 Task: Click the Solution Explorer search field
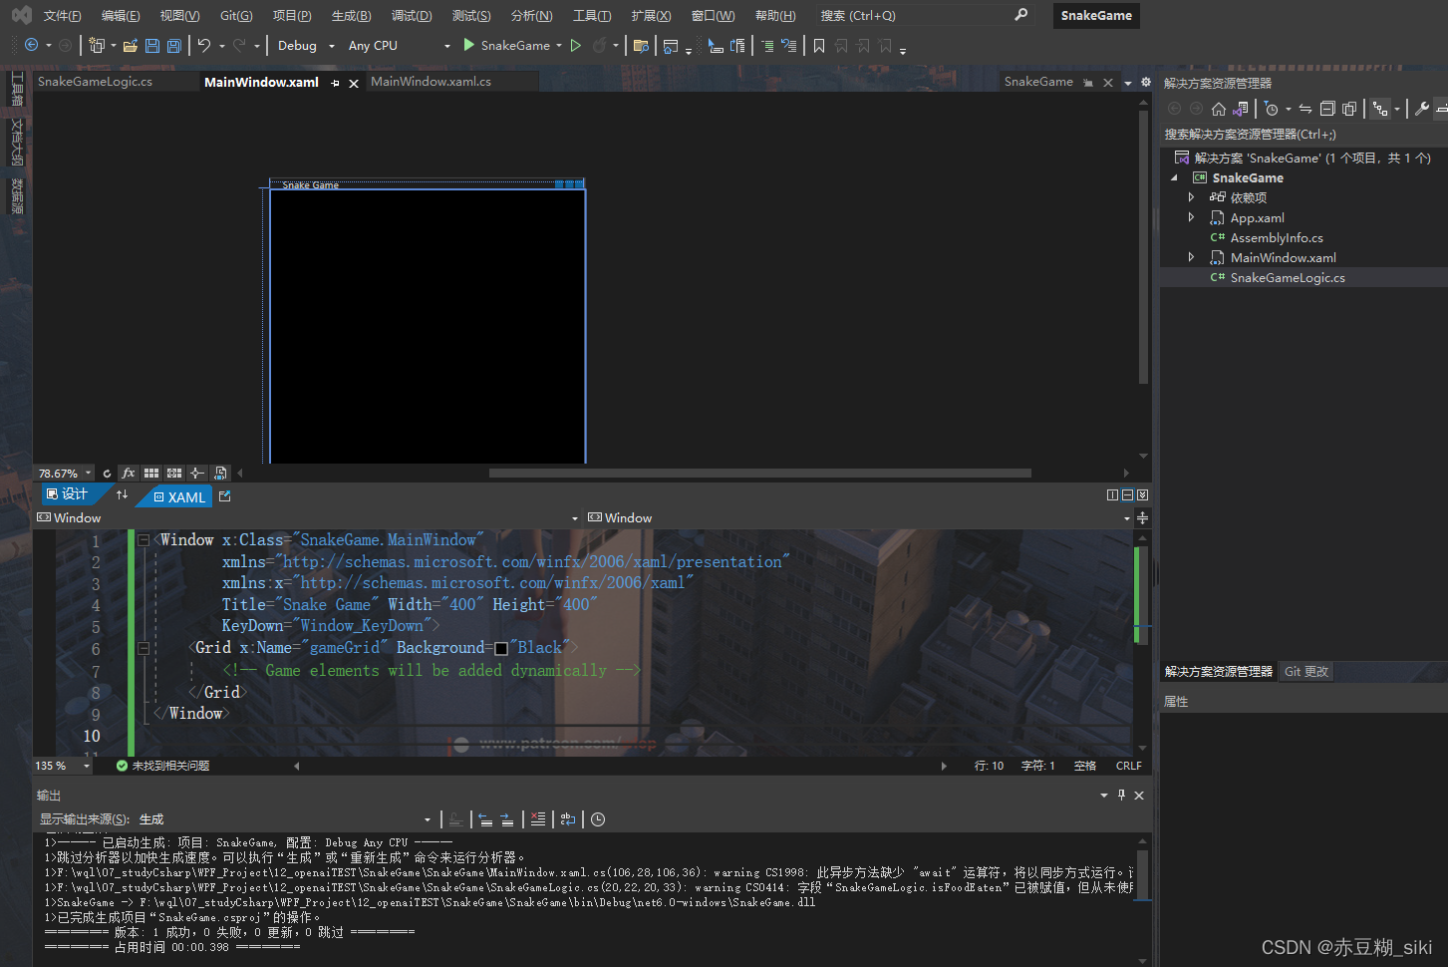pyautogui.click(x=1303, y=134)
